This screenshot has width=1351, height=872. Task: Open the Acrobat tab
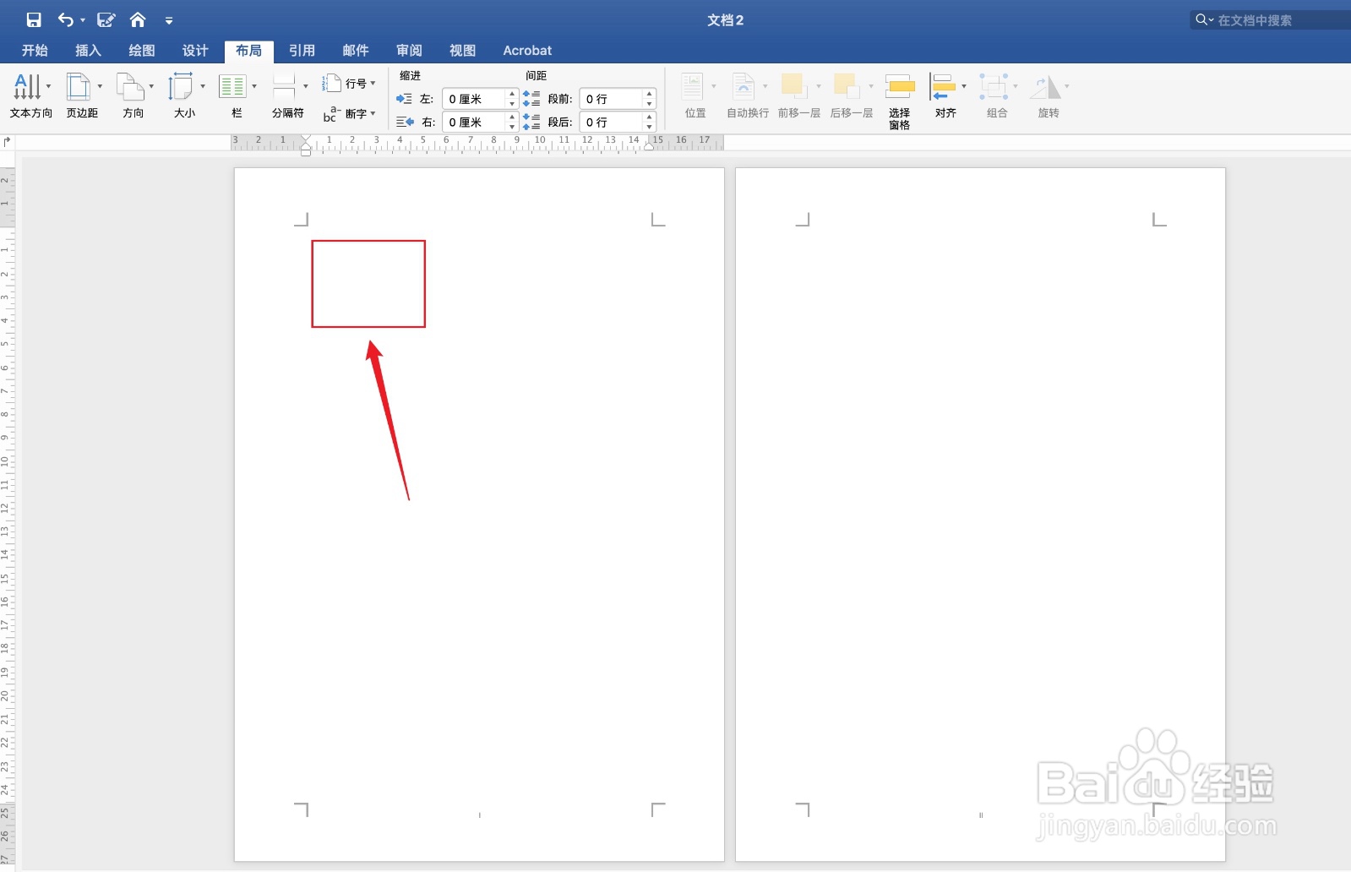(x=527, y=50)
